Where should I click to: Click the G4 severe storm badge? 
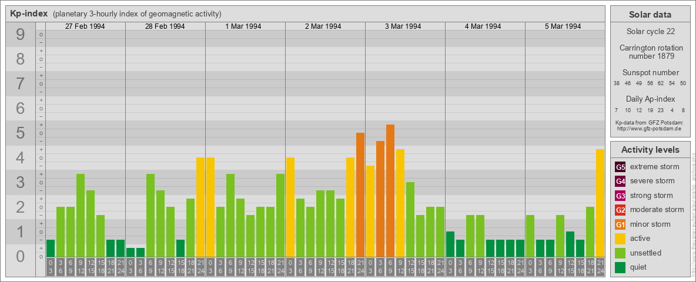[620, 182]
